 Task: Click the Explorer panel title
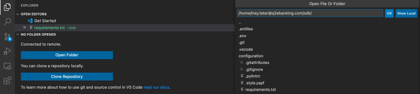click(30, 5)
